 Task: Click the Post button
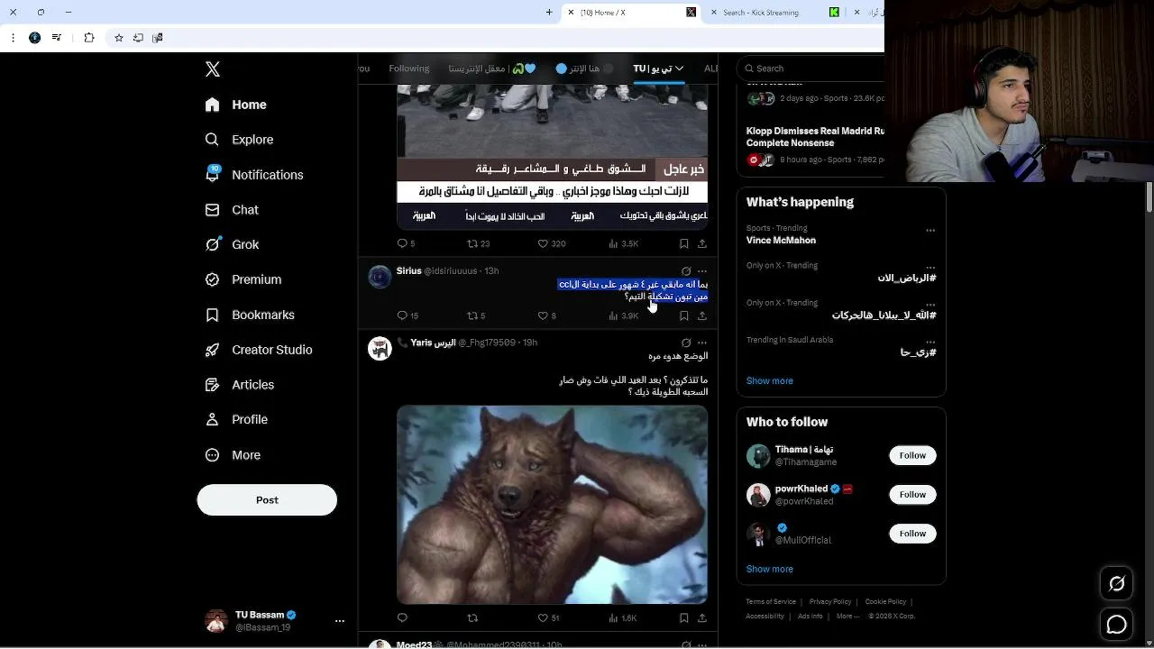[x=267, y=500]
